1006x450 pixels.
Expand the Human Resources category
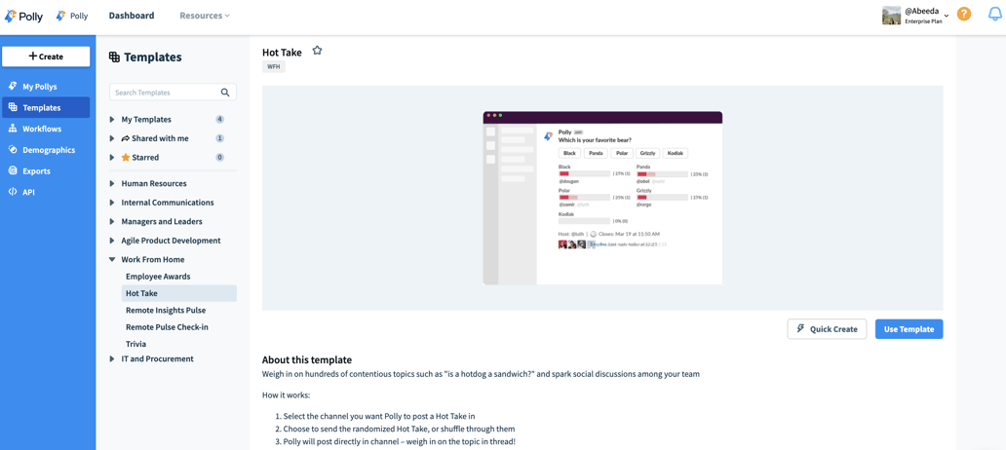112,183
